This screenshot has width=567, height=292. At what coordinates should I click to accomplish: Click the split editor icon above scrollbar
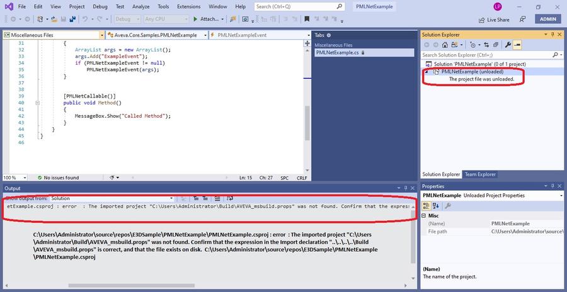(x=307, y=43)
